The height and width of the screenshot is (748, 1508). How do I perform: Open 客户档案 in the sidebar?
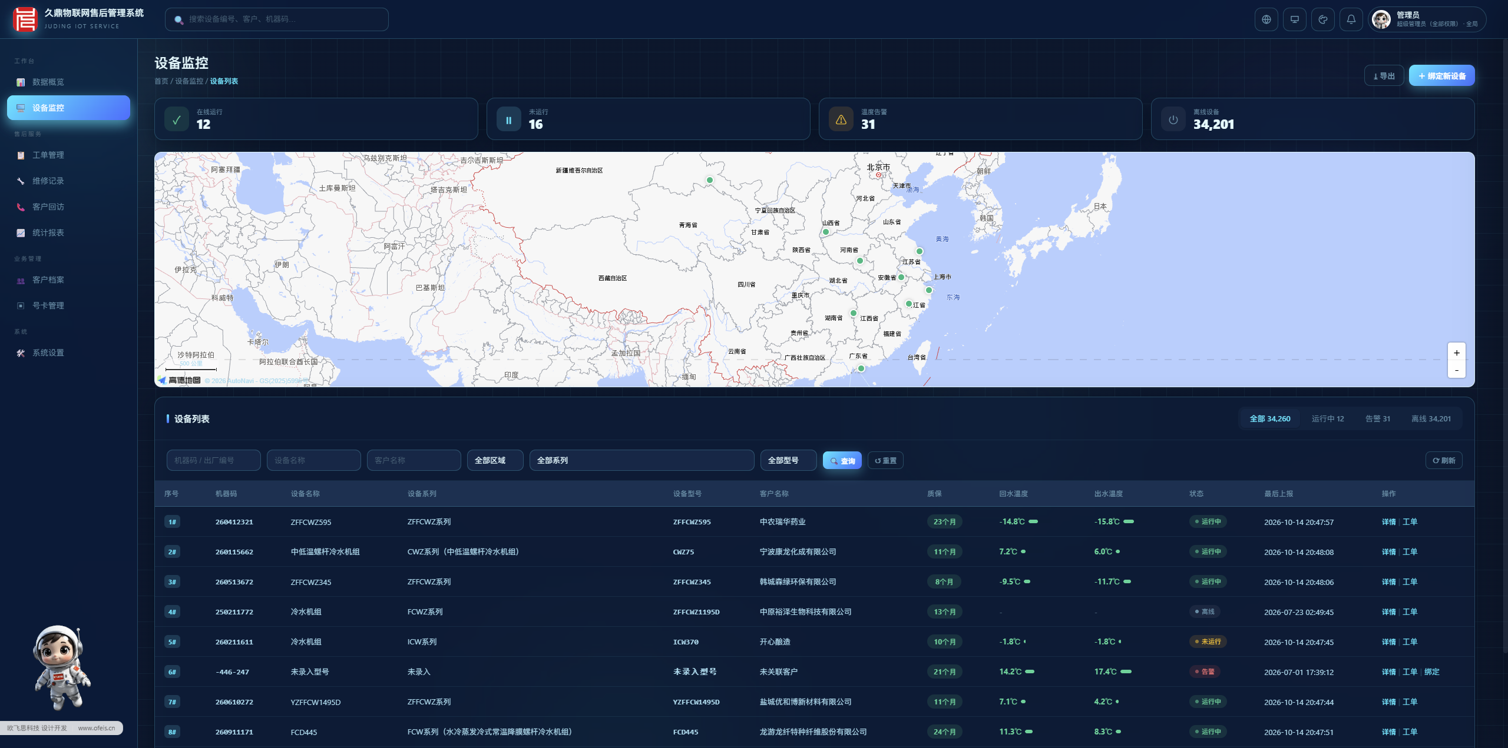68,280
